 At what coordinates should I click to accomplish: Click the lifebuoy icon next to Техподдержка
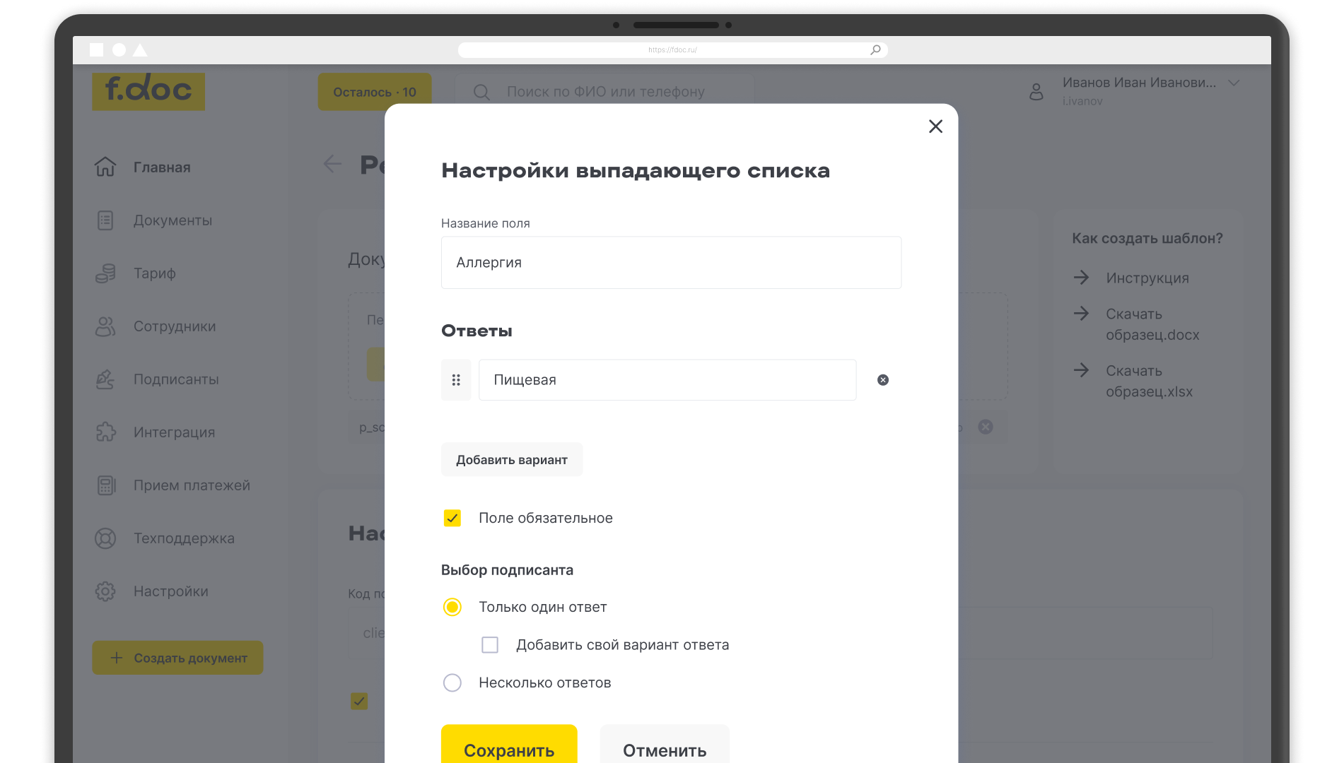[x=105, y=538]
